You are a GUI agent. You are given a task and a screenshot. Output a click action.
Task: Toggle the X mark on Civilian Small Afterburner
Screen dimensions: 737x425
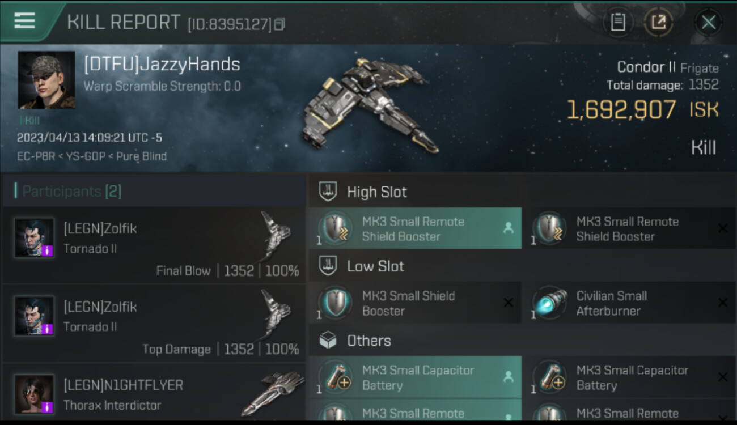pos(722,303)
